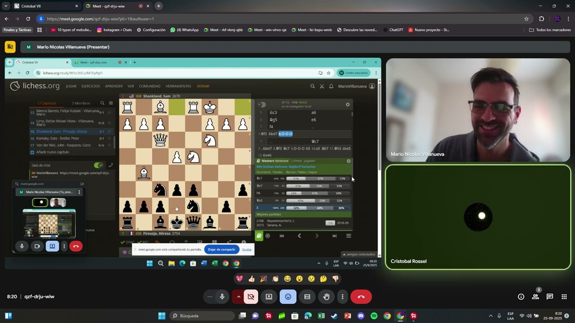Bookmark this page with the star icon
575x323 pixels.
(x=526, y=19)
